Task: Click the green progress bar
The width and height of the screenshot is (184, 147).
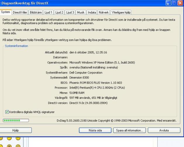Action: tap(16, 120)
